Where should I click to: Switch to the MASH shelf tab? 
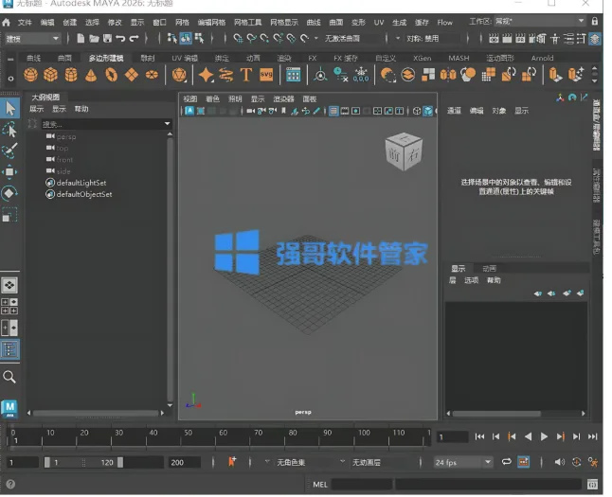[459, 58]
